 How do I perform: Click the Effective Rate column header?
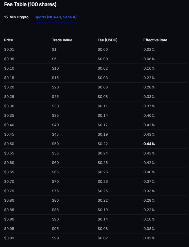click(155, 40)
